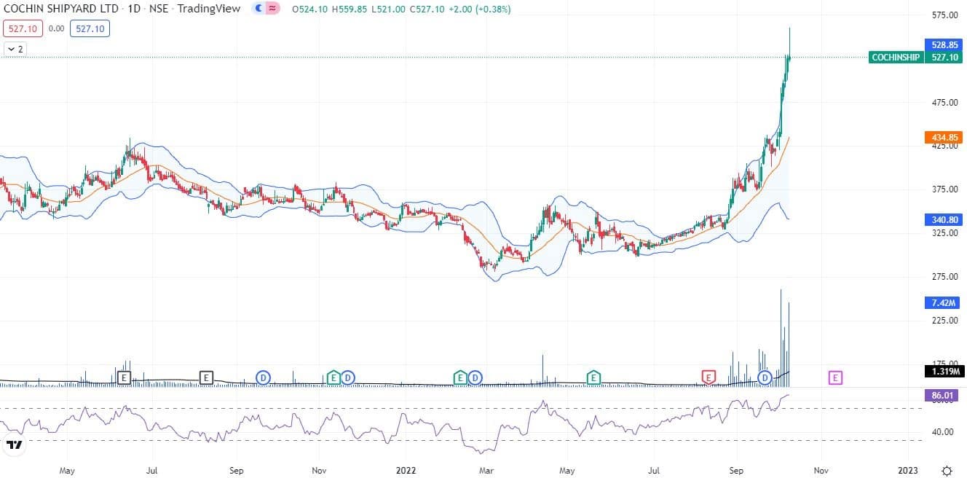Click the dividend D marker near September 2022
The height and width of the screenshot is (478, 967).
(765, 377)
